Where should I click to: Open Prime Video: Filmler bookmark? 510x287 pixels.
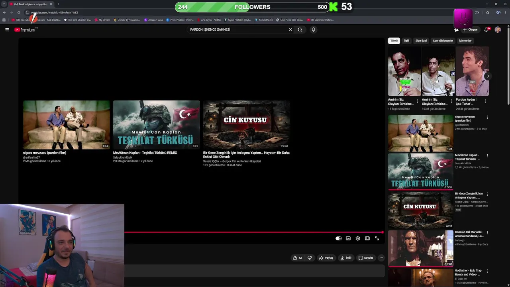(x=180, y=20)
